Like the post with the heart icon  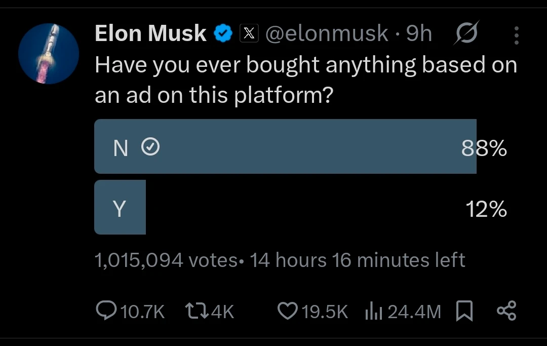pyautogui.click(x=287, y=311)
